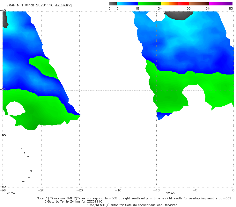Click the yellow-orange segment of the color bar
Image resolution: width=236 pixels, height=207 pixels.
point(169,4)
